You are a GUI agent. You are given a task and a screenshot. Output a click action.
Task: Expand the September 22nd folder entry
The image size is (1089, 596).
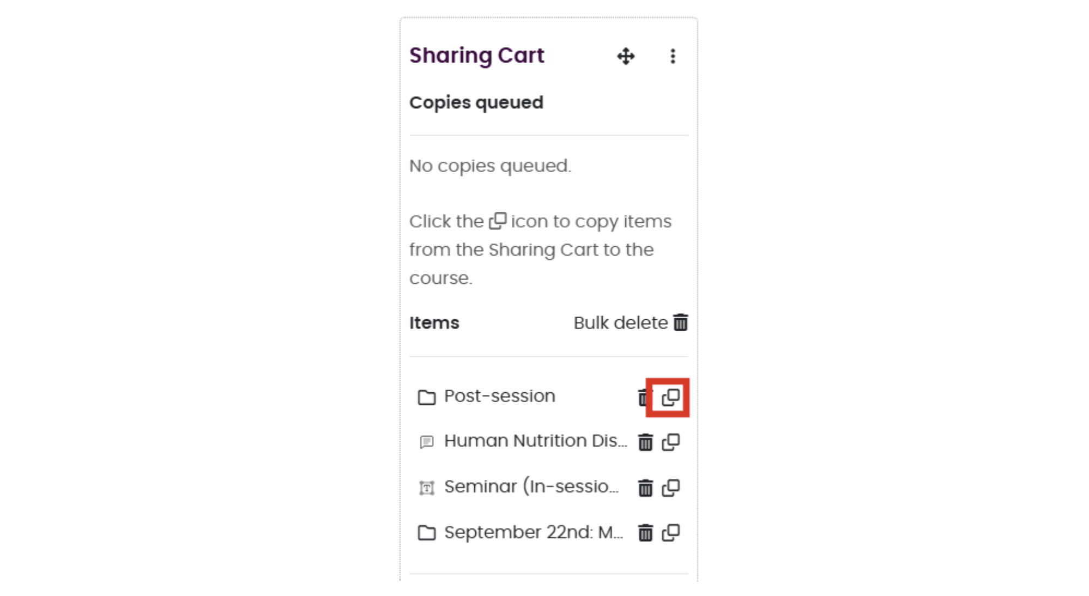coord(534,532)
